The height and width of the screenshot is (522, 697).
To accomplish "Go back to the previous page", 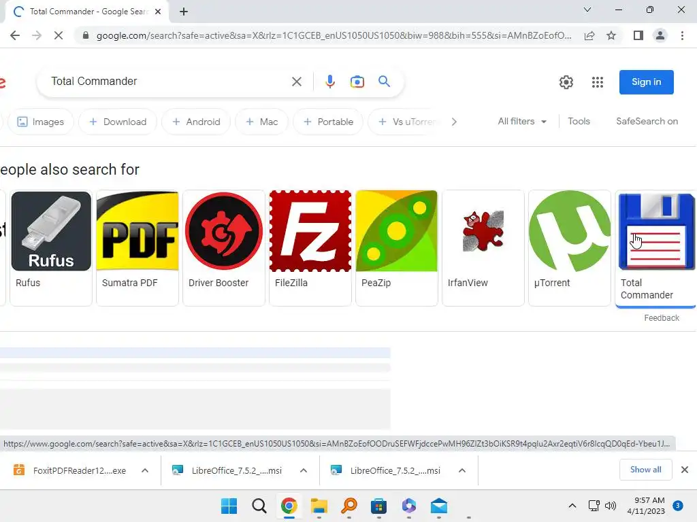I will [x=15, y=35].
